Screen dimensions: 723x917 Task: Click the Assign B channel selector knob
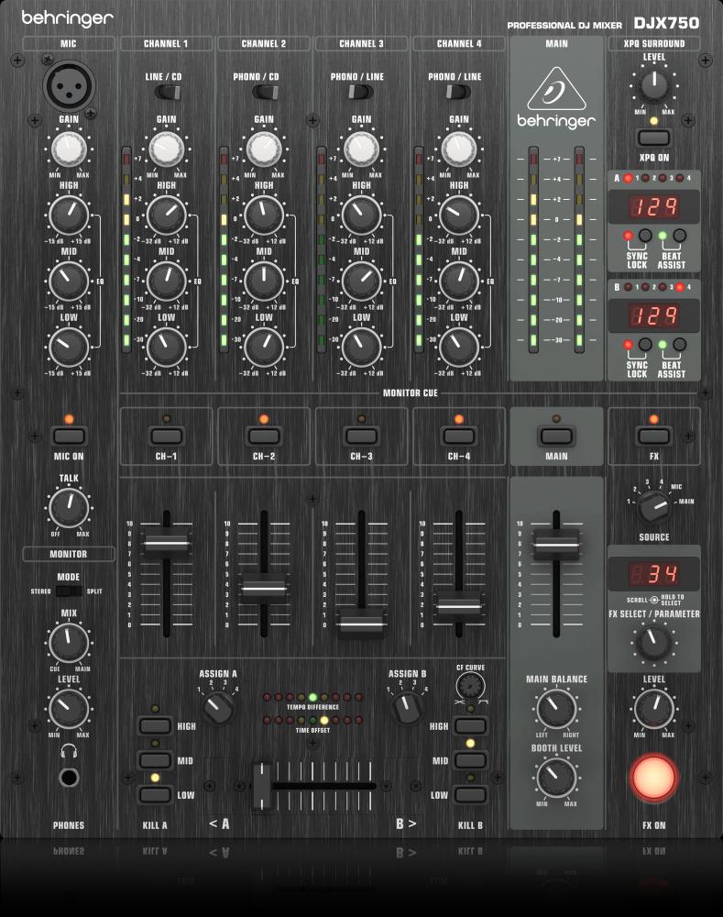tap(407, 707)
